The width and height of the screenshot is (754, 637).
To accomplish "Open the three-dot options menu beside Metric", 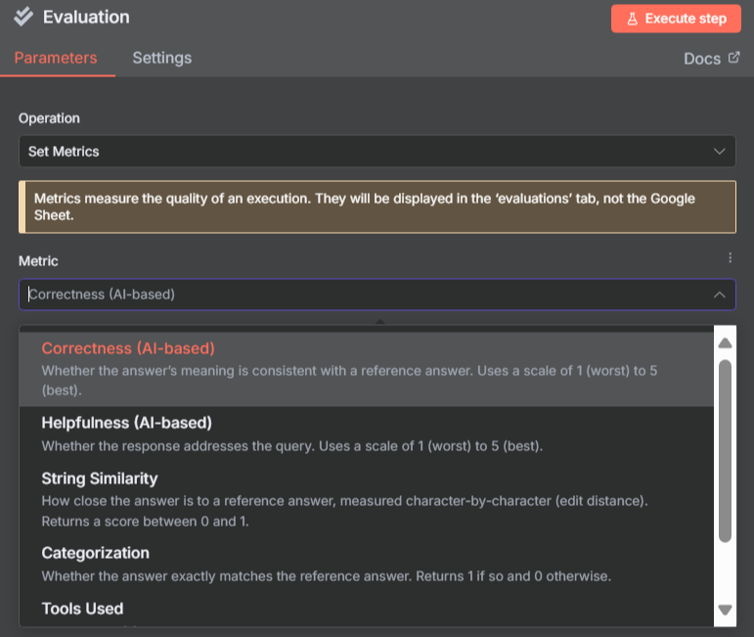I will coord(730,258).
